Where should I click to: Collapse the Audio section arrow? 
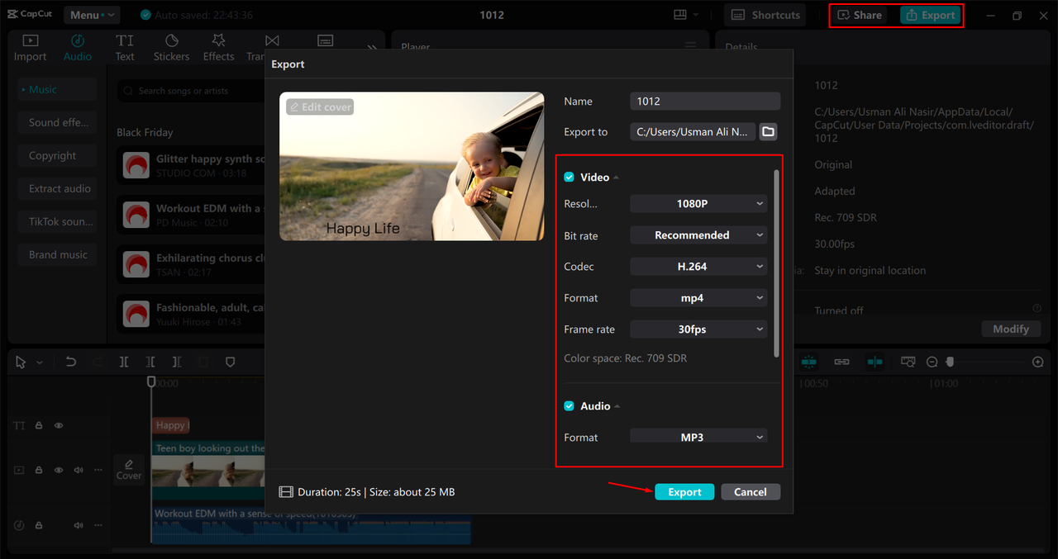point(617,406)
